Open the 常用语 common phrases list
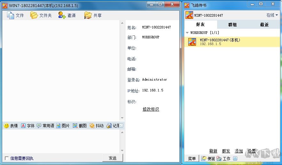 click(45, 126)
